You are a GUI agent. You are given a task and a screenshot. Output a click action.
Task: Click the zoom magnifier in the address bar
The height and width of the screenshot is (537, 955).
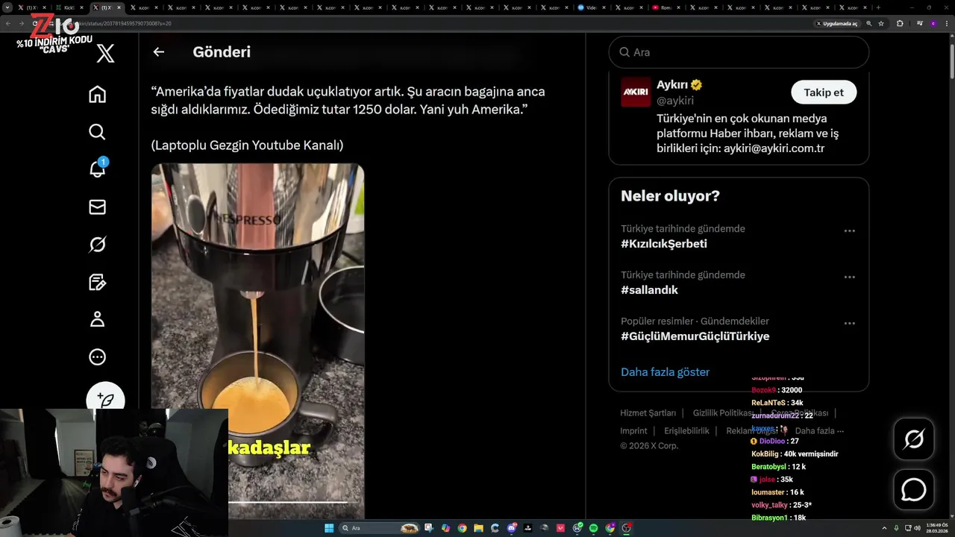(x=868, y=23)
